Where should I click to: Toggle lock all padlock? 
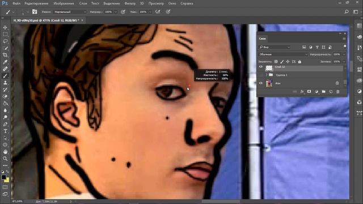[299, 62]
